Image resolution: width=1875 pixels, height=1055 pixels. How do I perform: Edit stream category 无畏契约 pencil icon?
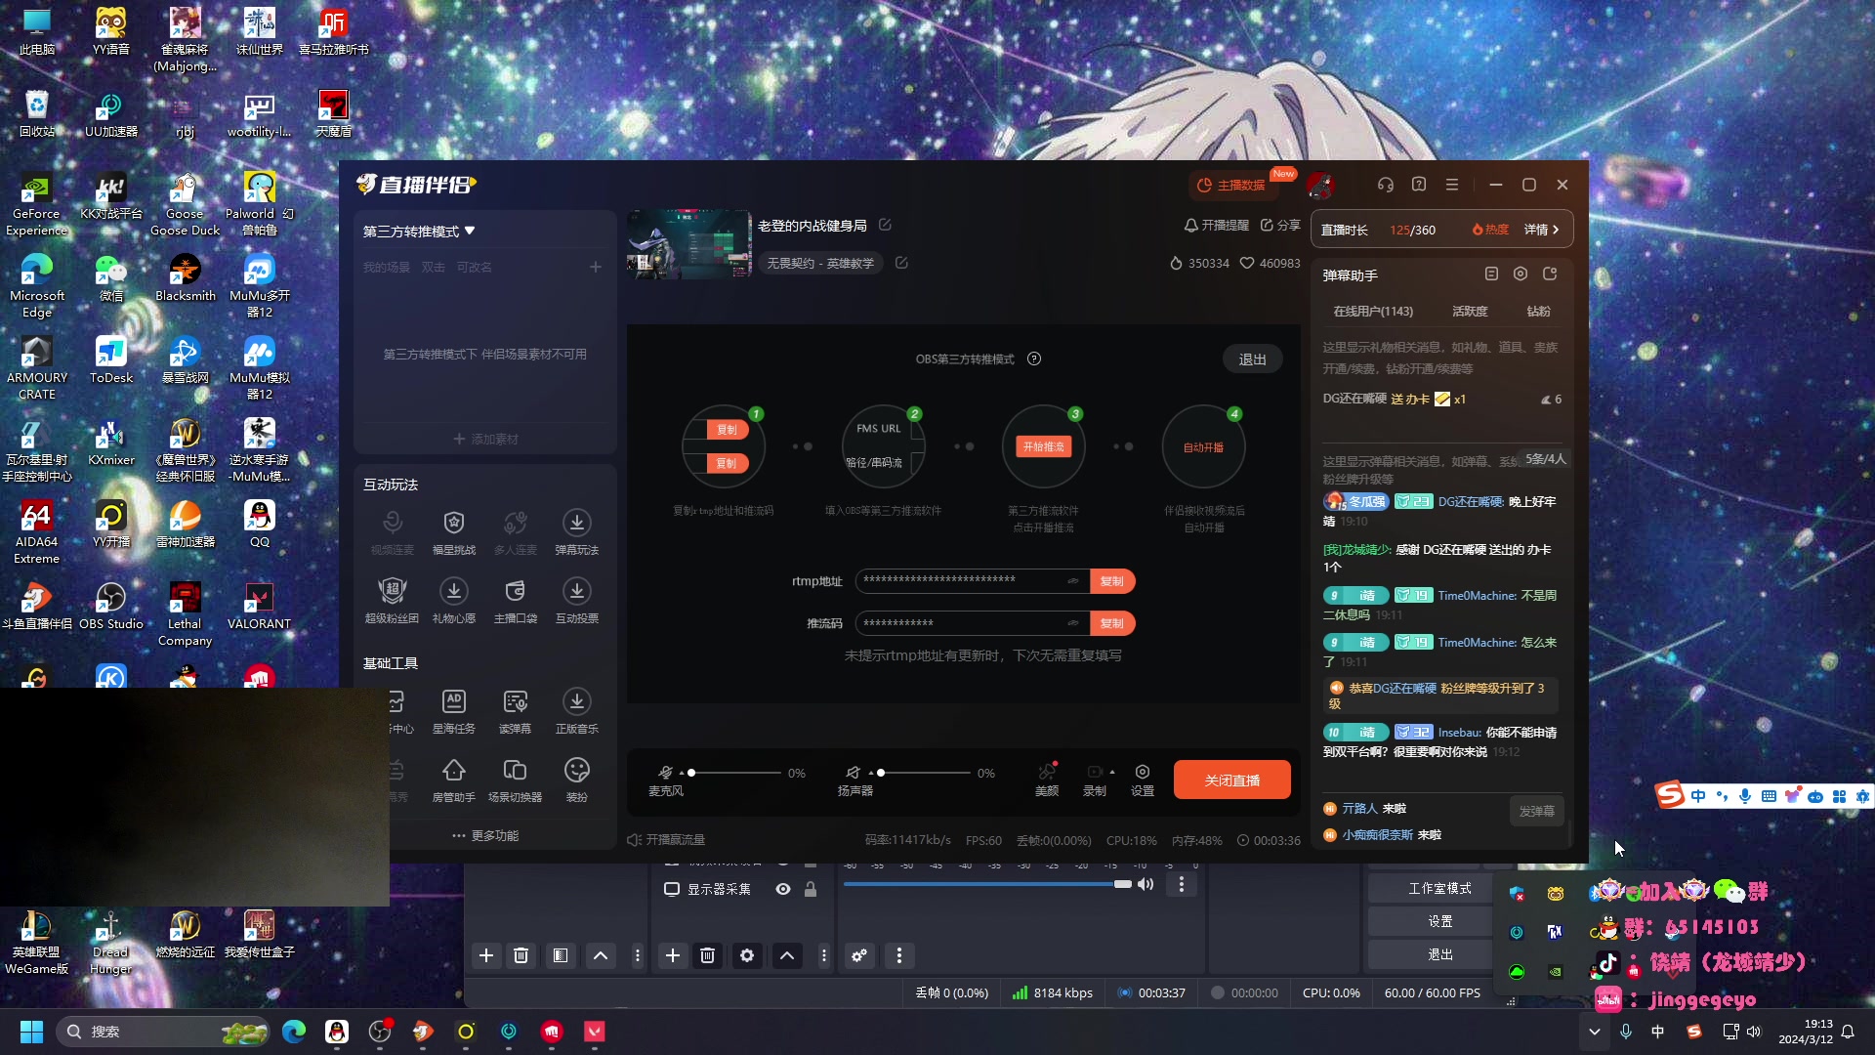[901, 263]
